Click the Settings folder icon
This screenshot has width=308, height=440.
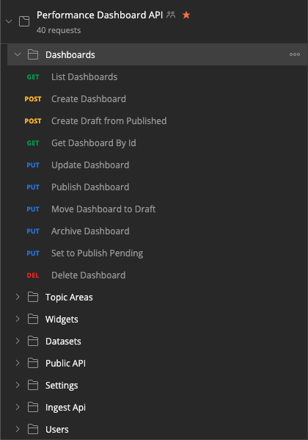[33, 386]
